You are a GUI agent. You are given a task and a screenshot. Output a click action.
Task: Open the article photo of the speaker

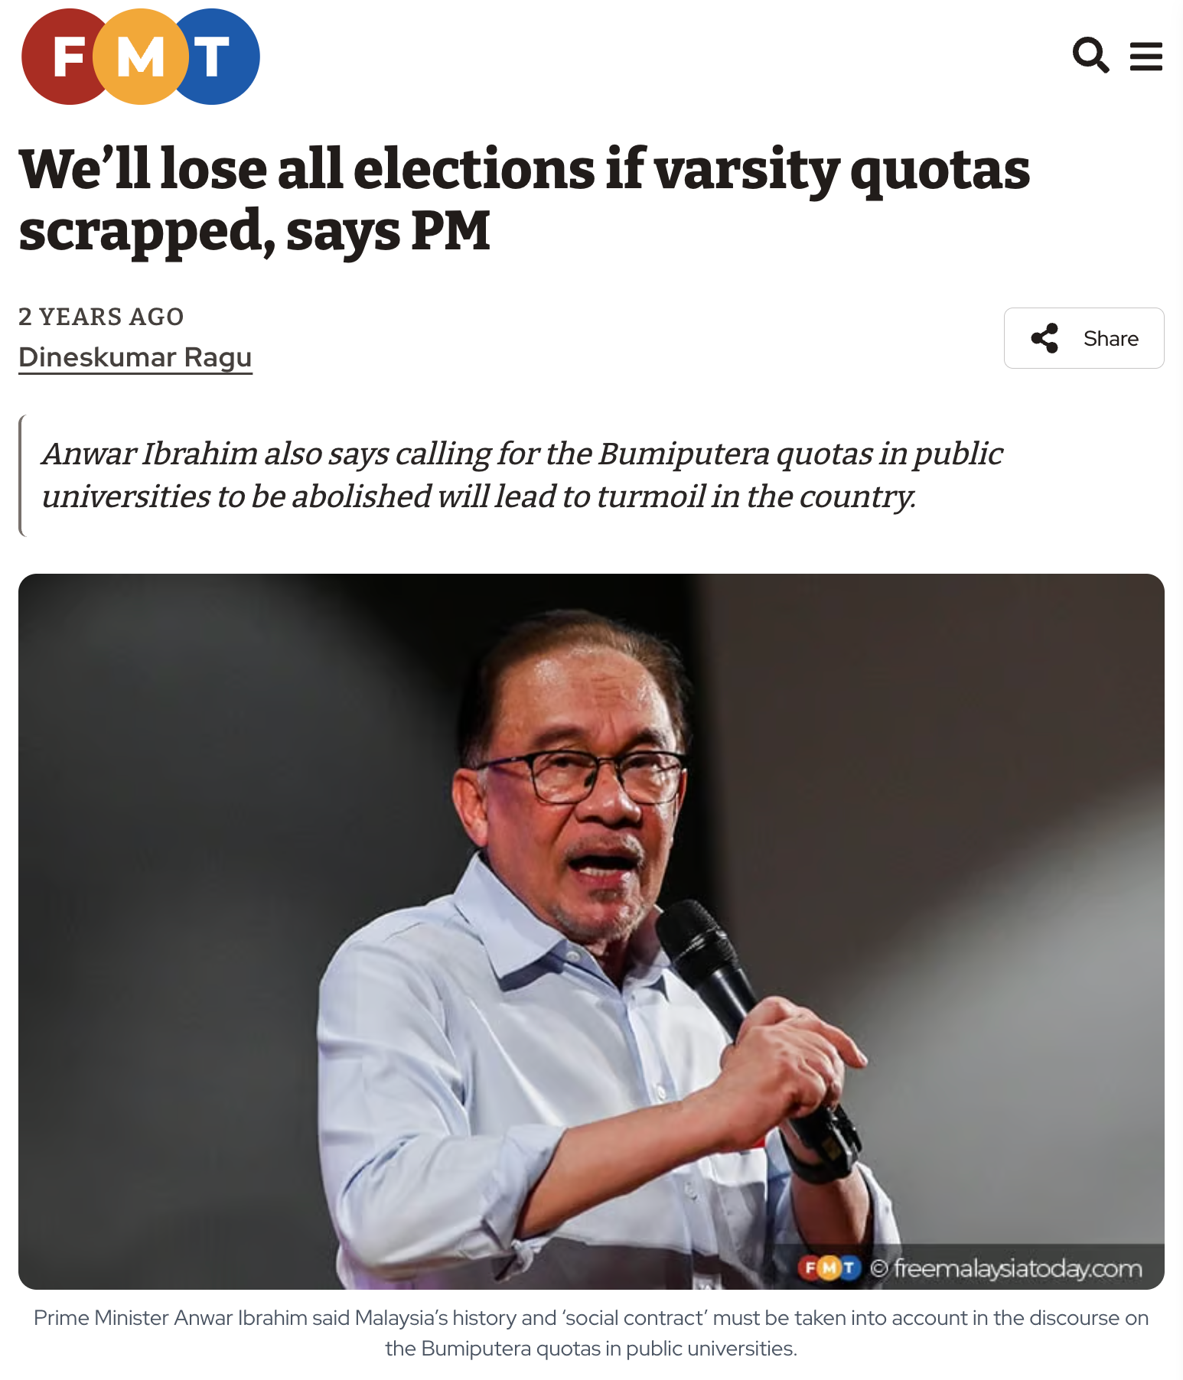point(591,930)
